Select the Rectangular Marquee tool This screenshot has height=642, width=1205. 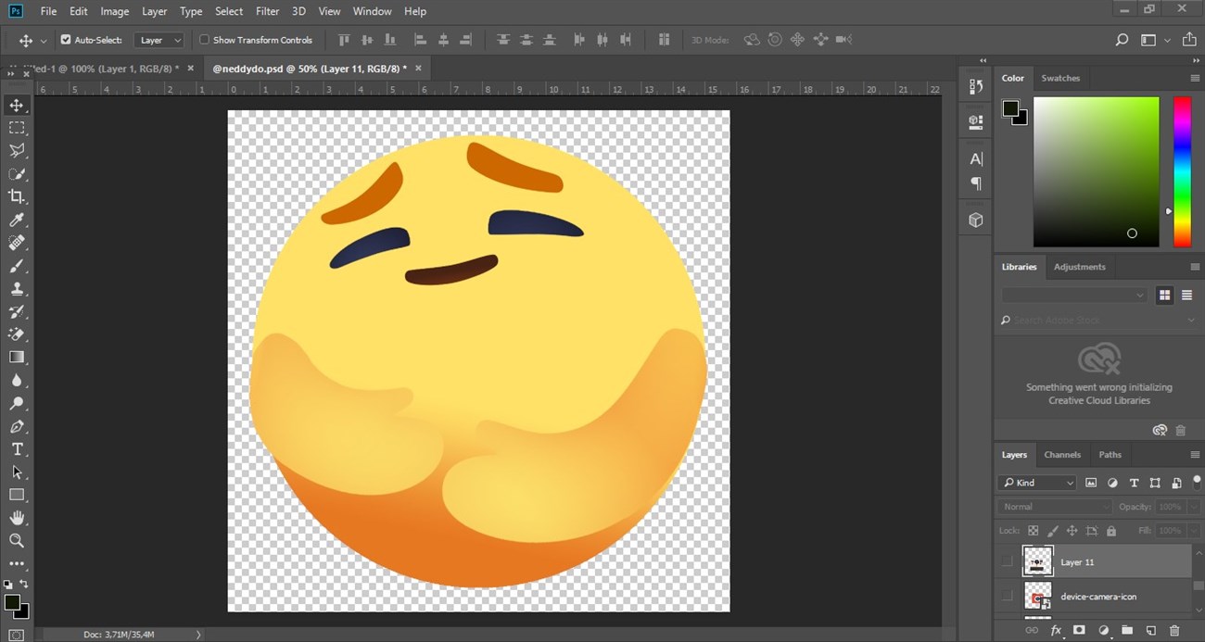(17, 128)
